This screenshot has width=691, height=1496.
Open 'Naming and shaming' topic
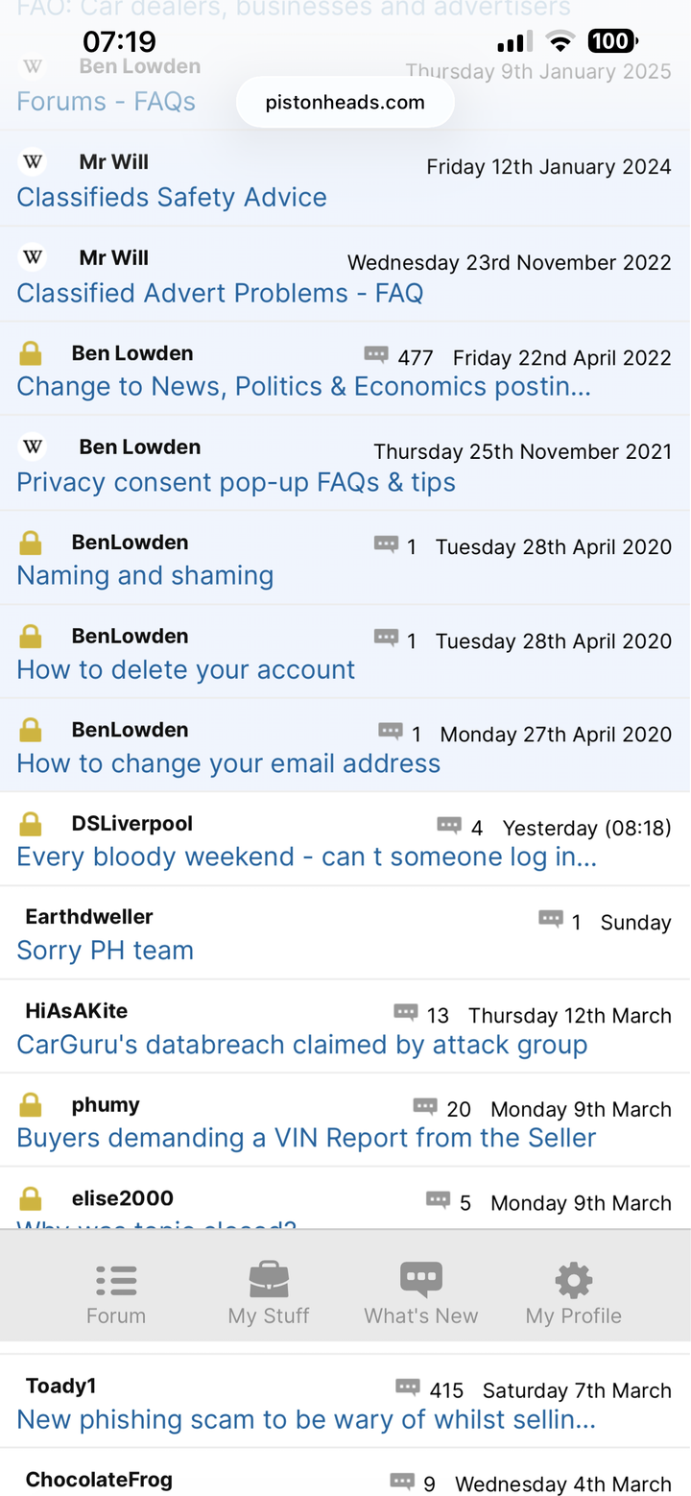click(145, 575)
